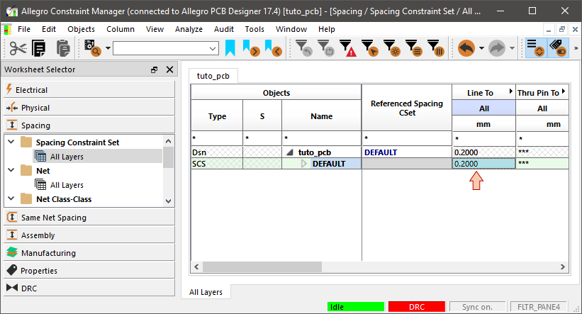
Task: Open the Help menu
Action: [x=326, y=29]
